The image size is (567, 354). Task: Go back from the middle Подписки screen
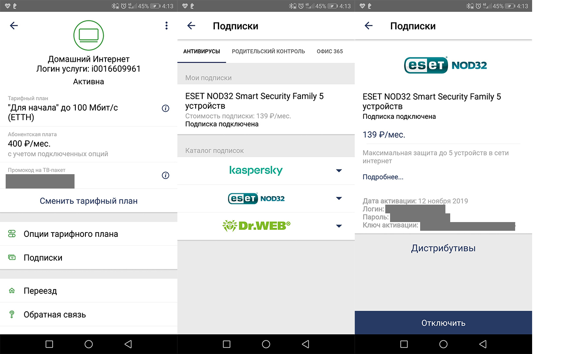coord(191,26)
